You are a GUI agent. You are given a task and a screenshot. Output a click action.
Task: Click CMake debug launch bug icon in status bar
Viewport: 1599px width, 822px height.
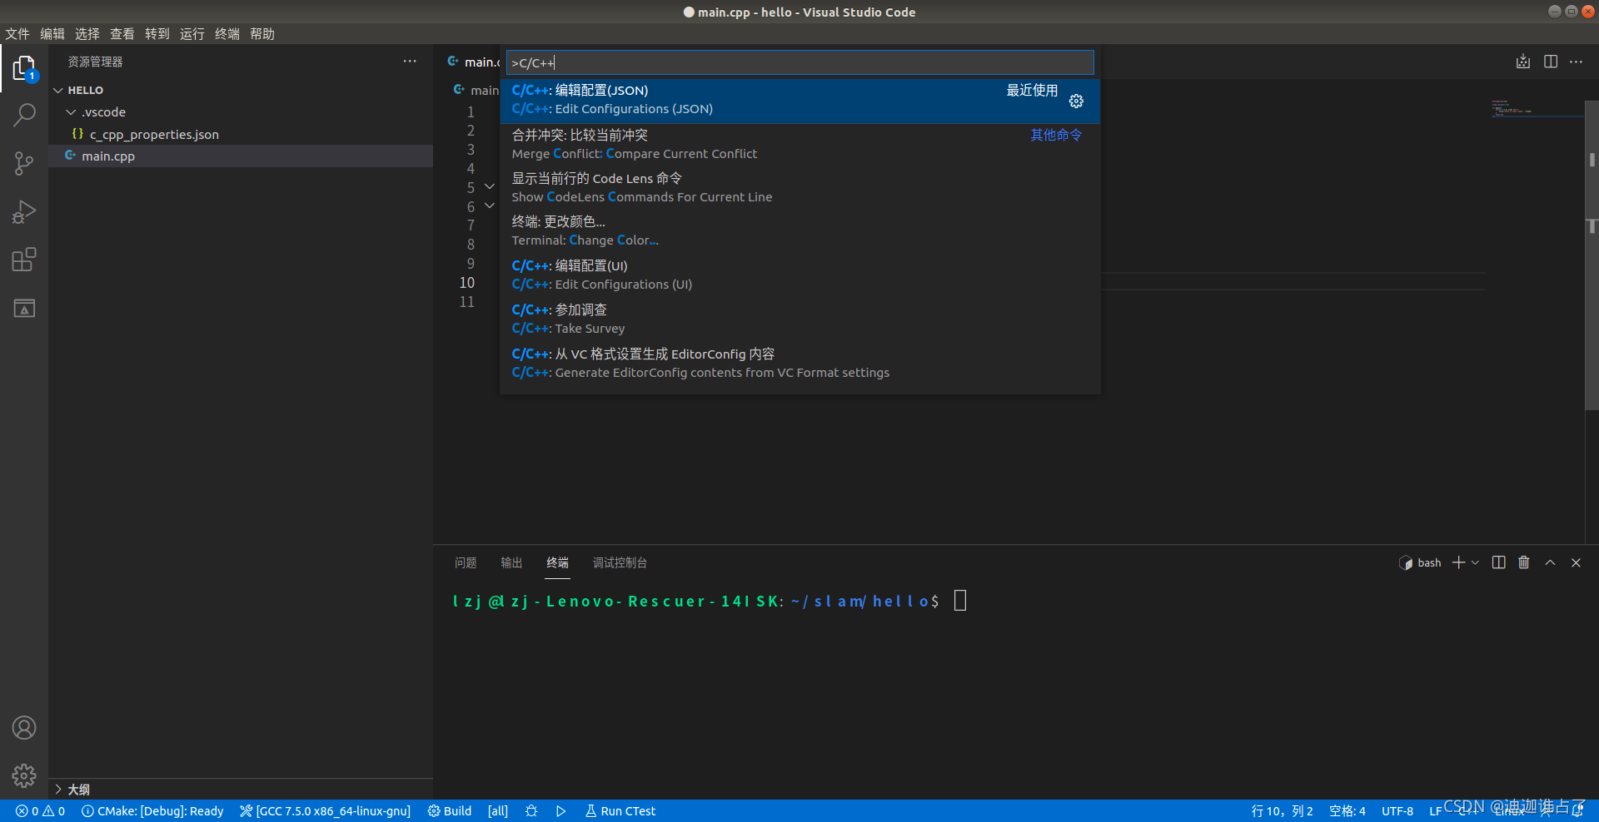(x=531, y=811)
